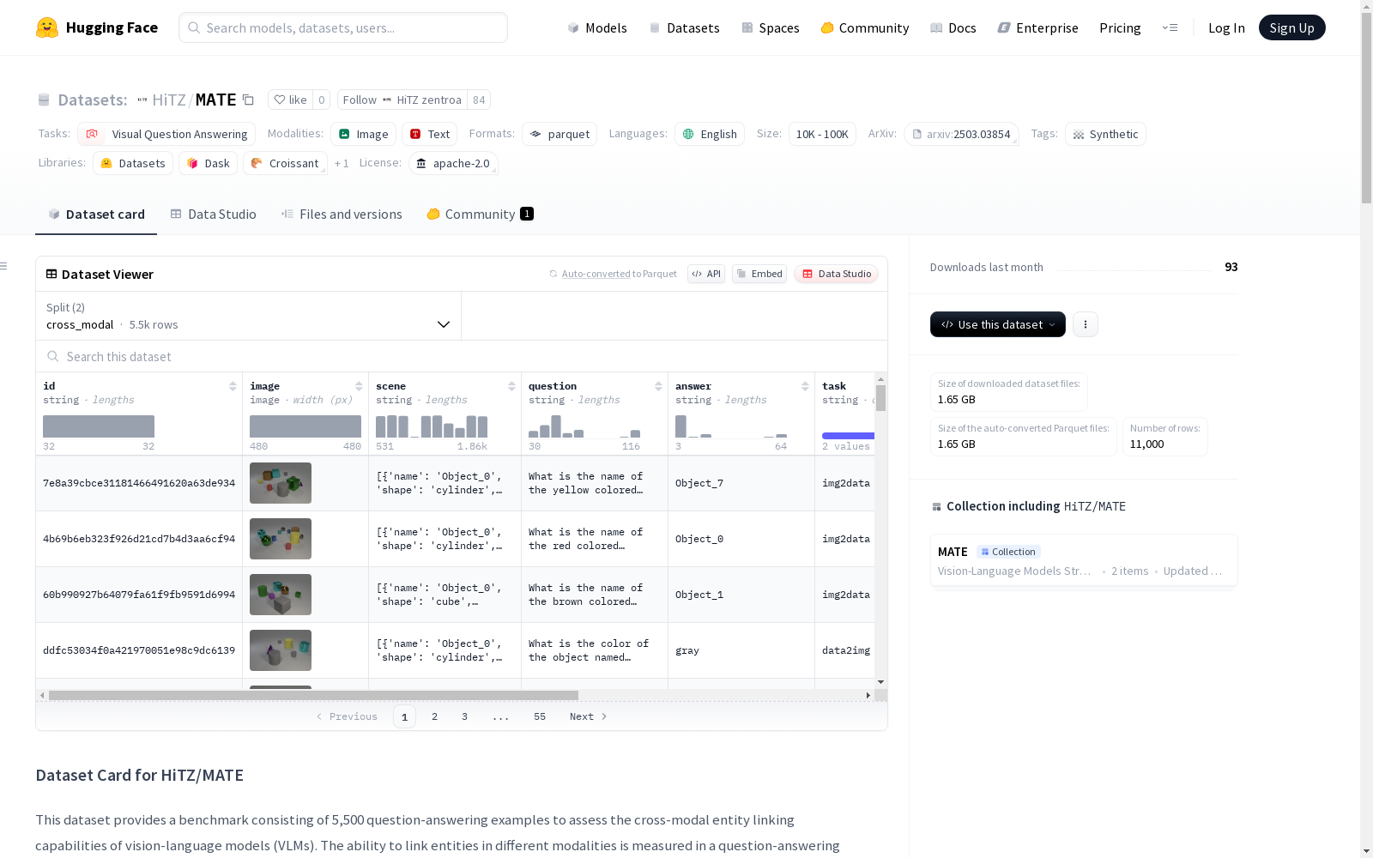Open the Community tab with 1 discussion
Screen dimensions: 1373x858
[x=481, y=214]
